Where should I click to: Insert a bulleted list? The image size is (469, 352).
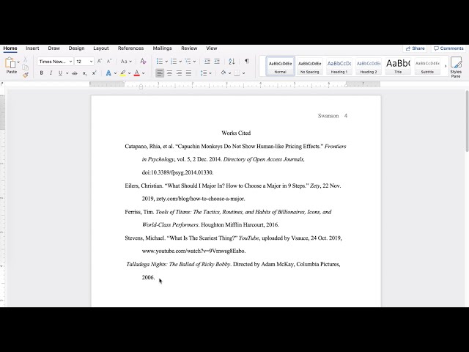click(x=160, y=62)
